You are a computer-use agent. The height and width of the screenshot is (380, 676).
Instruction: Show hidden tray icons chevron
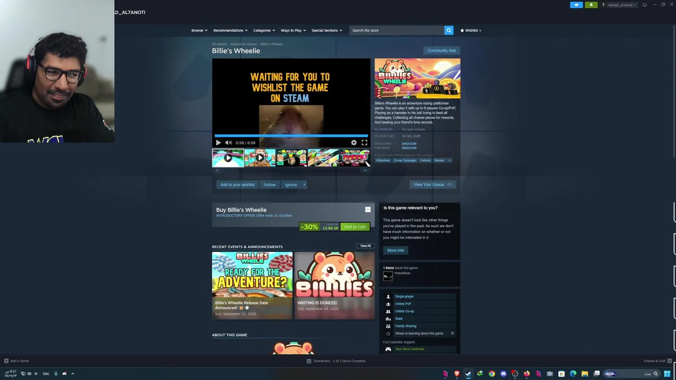point(72,374)
